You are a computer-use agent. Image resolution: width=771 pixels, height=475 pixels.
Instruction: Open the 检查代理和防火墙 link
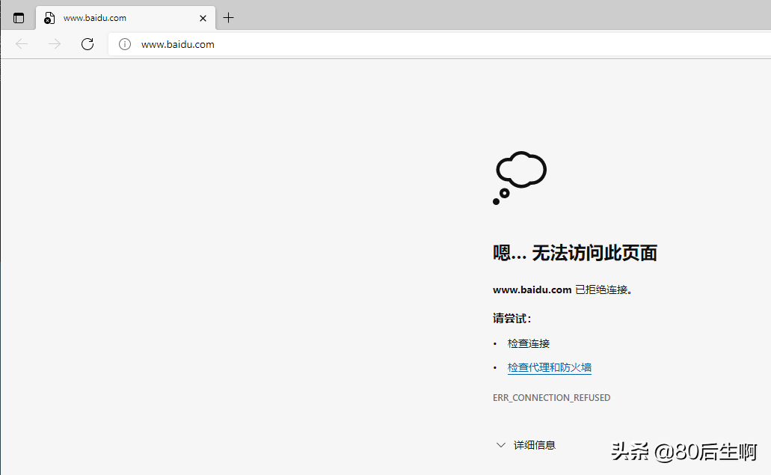click(549, 367)
